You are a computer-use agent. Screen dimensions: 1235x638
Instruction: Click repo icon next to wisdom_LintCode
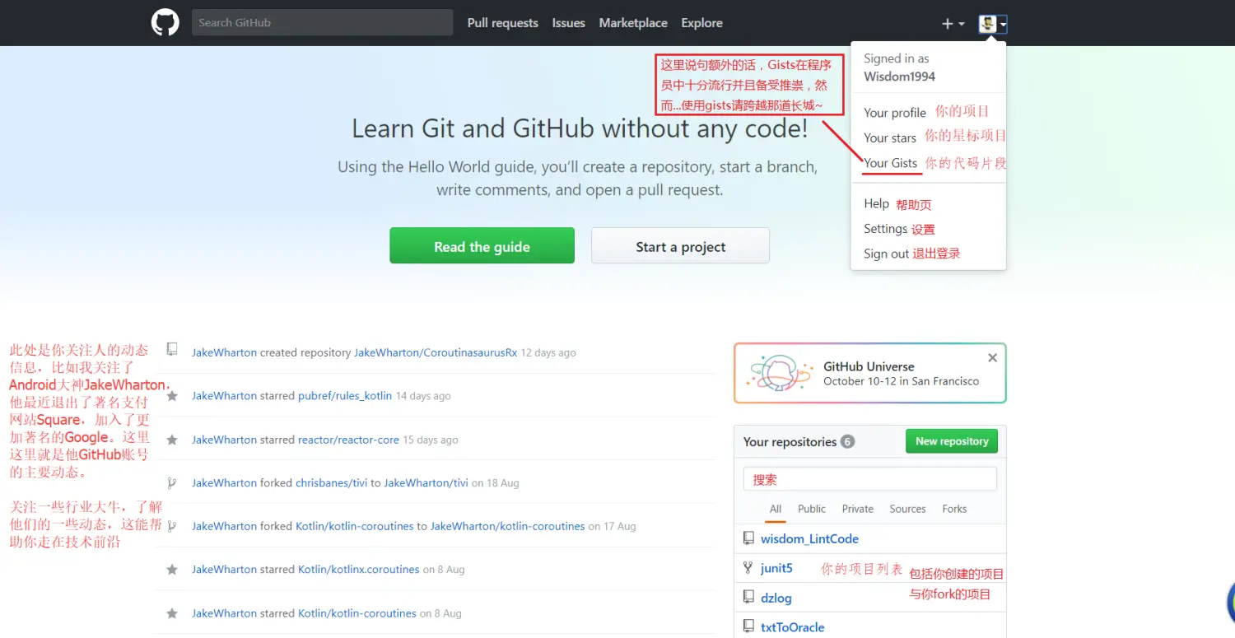pyautogui.click(x=748, y=538)
